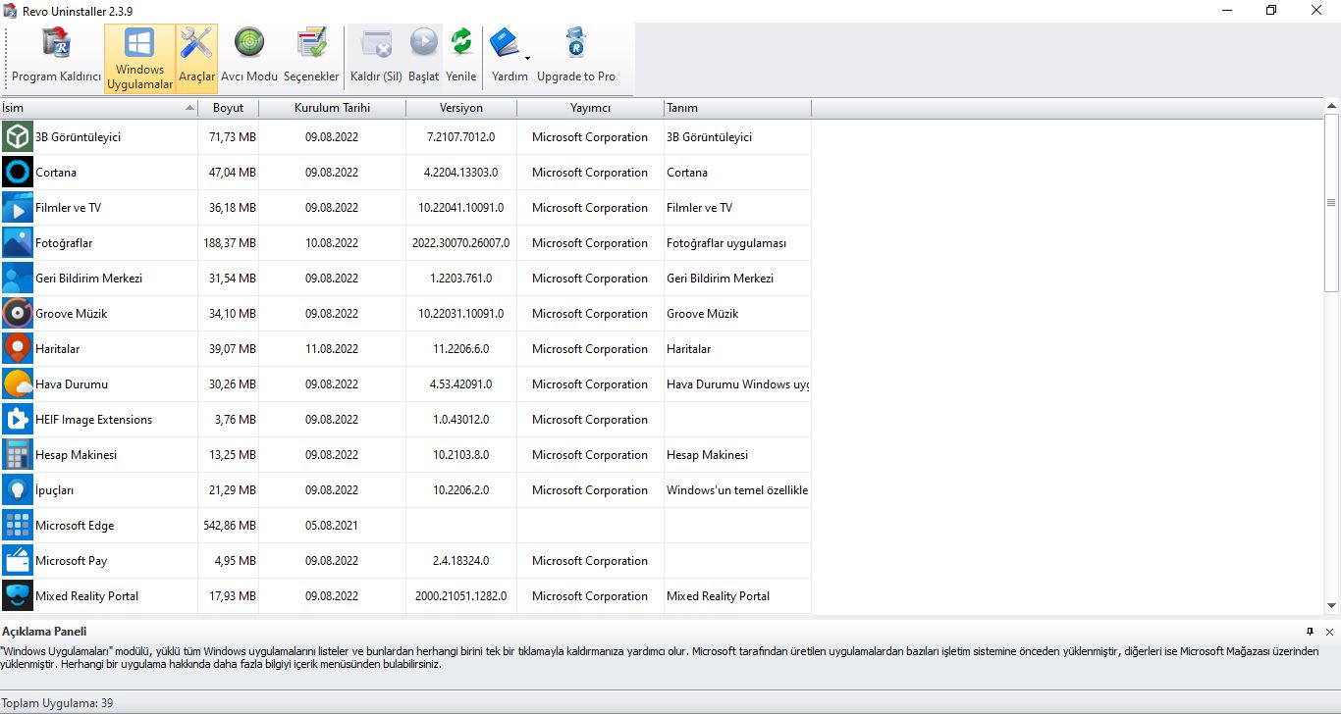Open Program Kaldırıcı uninstaller tool
This screenshot has width=1341, height=714.
[56, 58]
